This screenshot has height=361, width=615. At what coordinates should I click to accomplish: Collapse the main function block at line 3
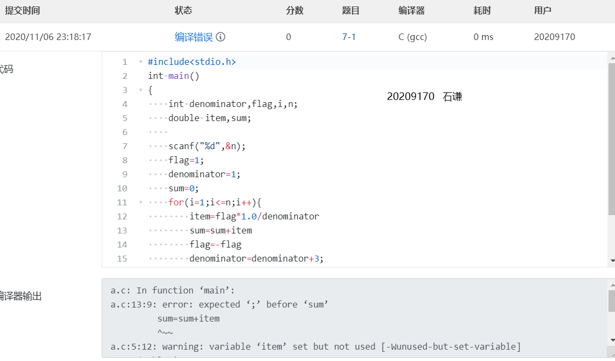click(x=141, y=90)
